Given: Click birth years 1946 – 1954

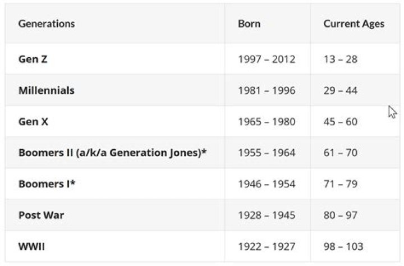Looking at the screenshot, I should (x=267, y=184).
